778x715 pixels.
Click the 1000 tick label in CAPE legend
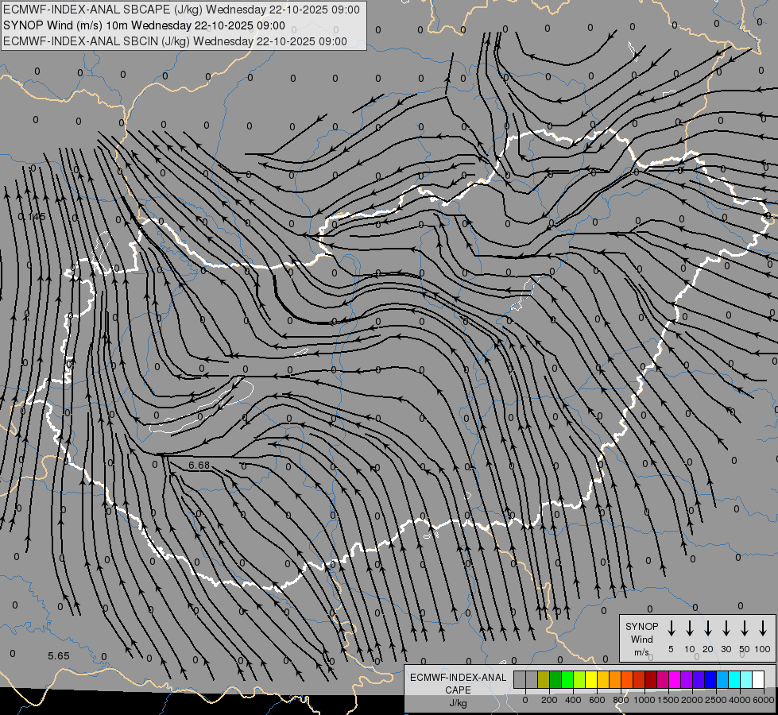click(x=644, y=700)
